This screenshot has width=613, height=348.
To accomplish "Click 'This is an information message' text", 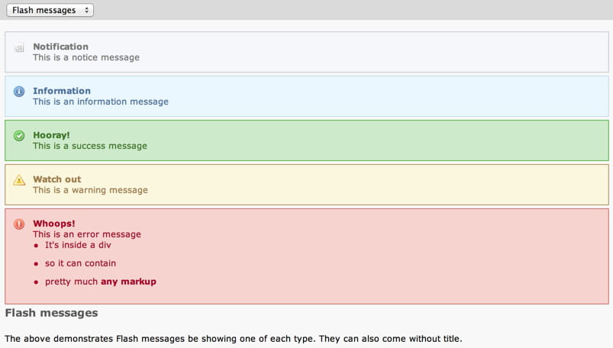I will [101, 101].
